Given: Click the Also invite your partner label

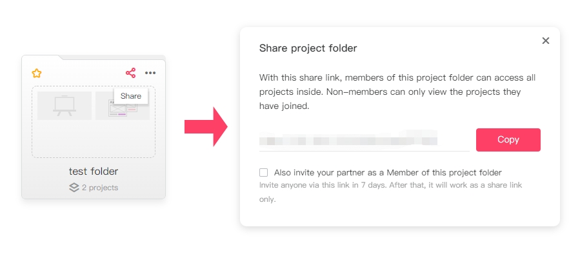Looking at the screenshot, I should [388, 173].
